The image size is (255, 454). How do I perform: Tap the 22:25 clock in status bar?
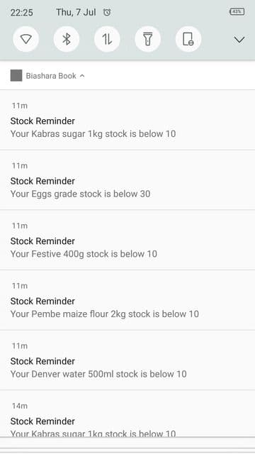22,13
